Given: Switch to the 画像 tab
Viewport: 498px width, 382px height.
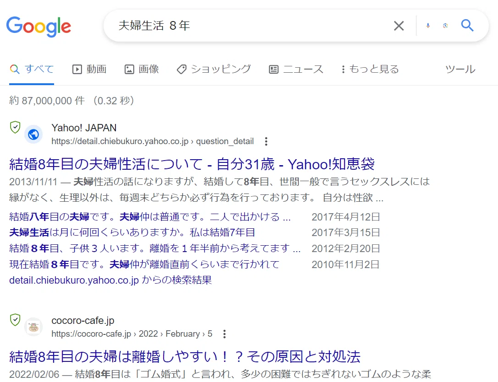Looking at the screenshot, I should (x=142, y=69).
